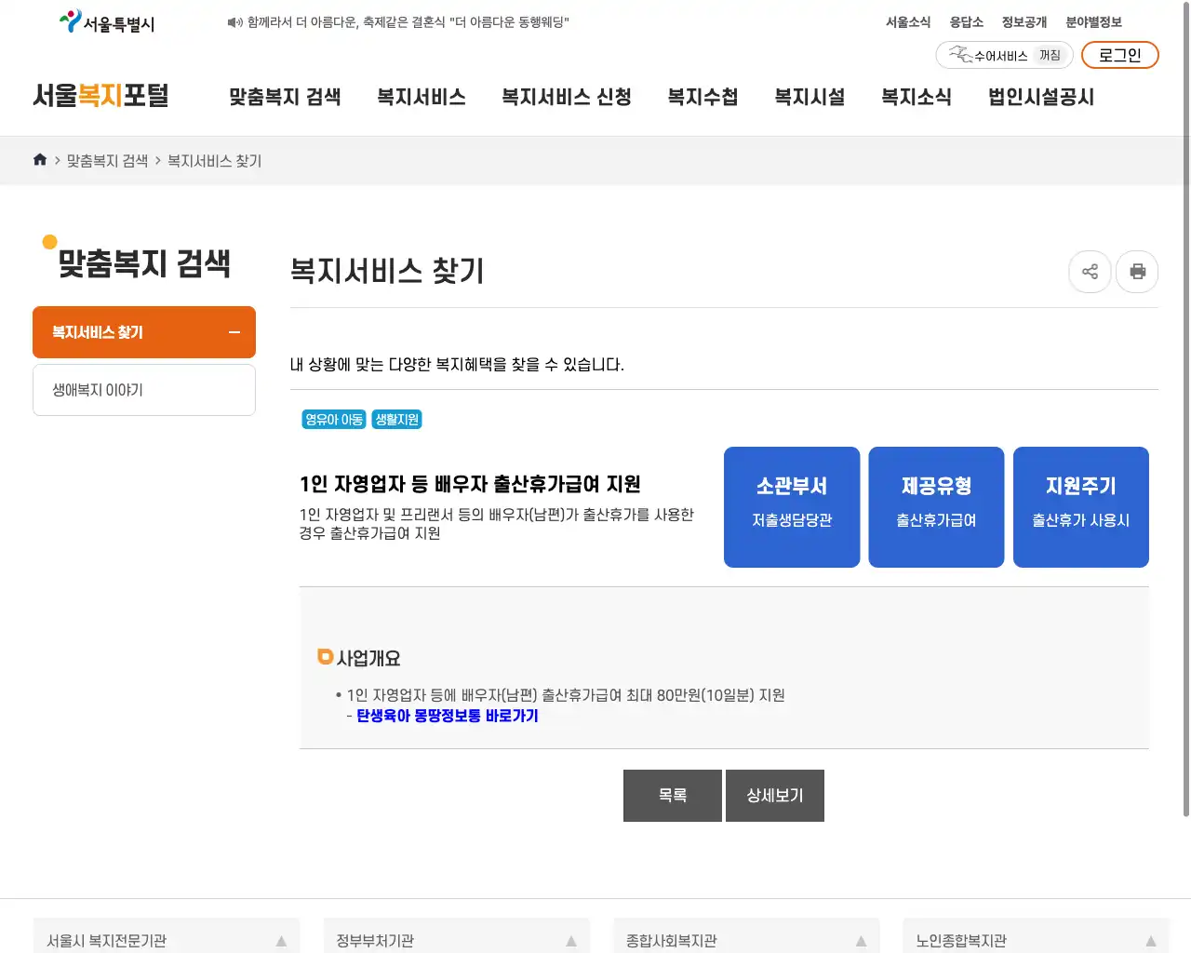Screen dimensions: 1191x953
Task: Click the wedding notice banner text
Action: pyautogui.click(x=408, y=22)
